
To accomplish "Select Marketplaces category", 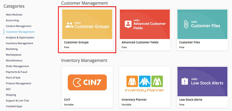I will point(14,55).
